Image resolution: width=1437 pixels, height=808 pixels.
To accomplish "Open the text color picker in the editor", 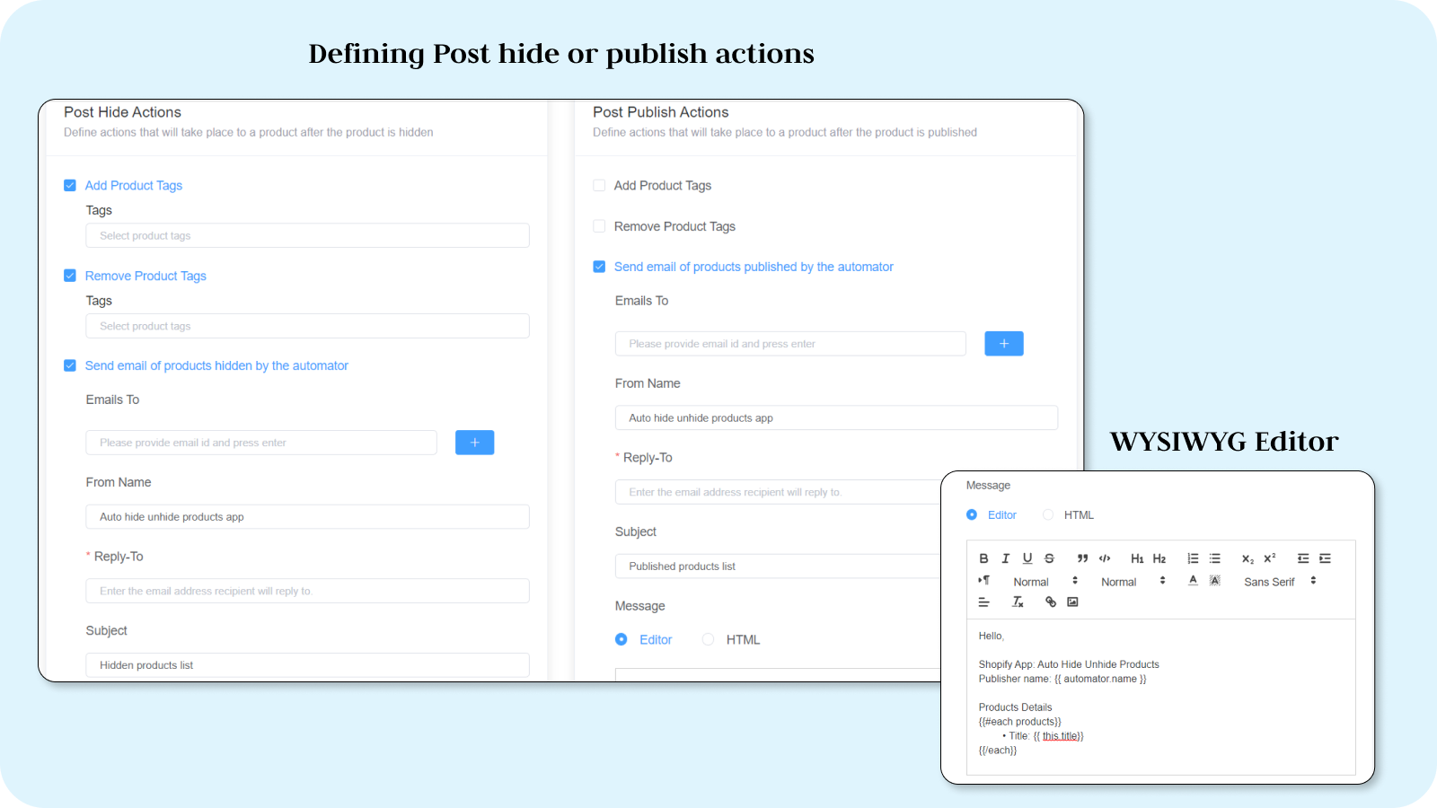I will click(x=1193, y=581).
